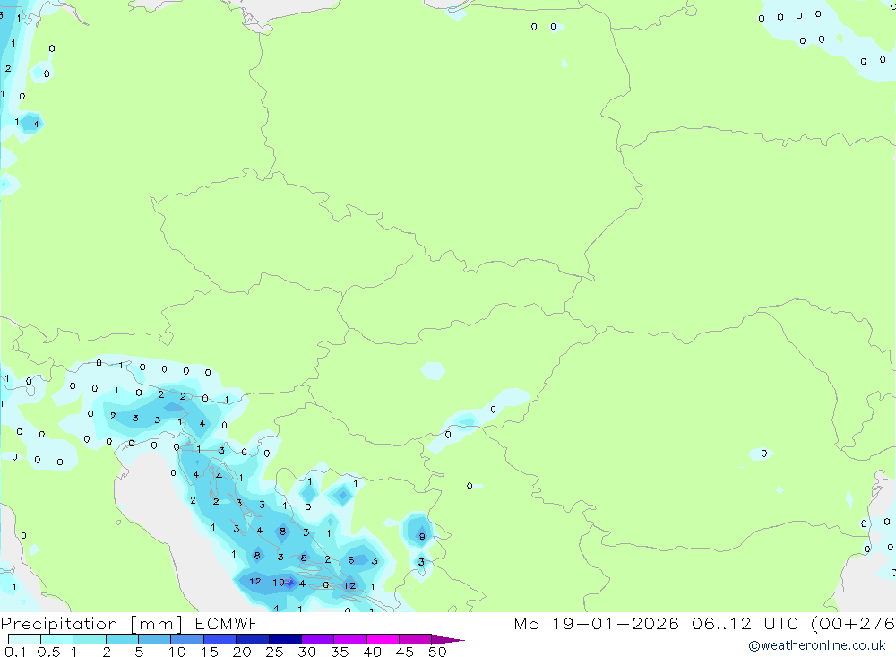
Task: Pick the 1–2 mm legend color box
Action: [89, 639]
